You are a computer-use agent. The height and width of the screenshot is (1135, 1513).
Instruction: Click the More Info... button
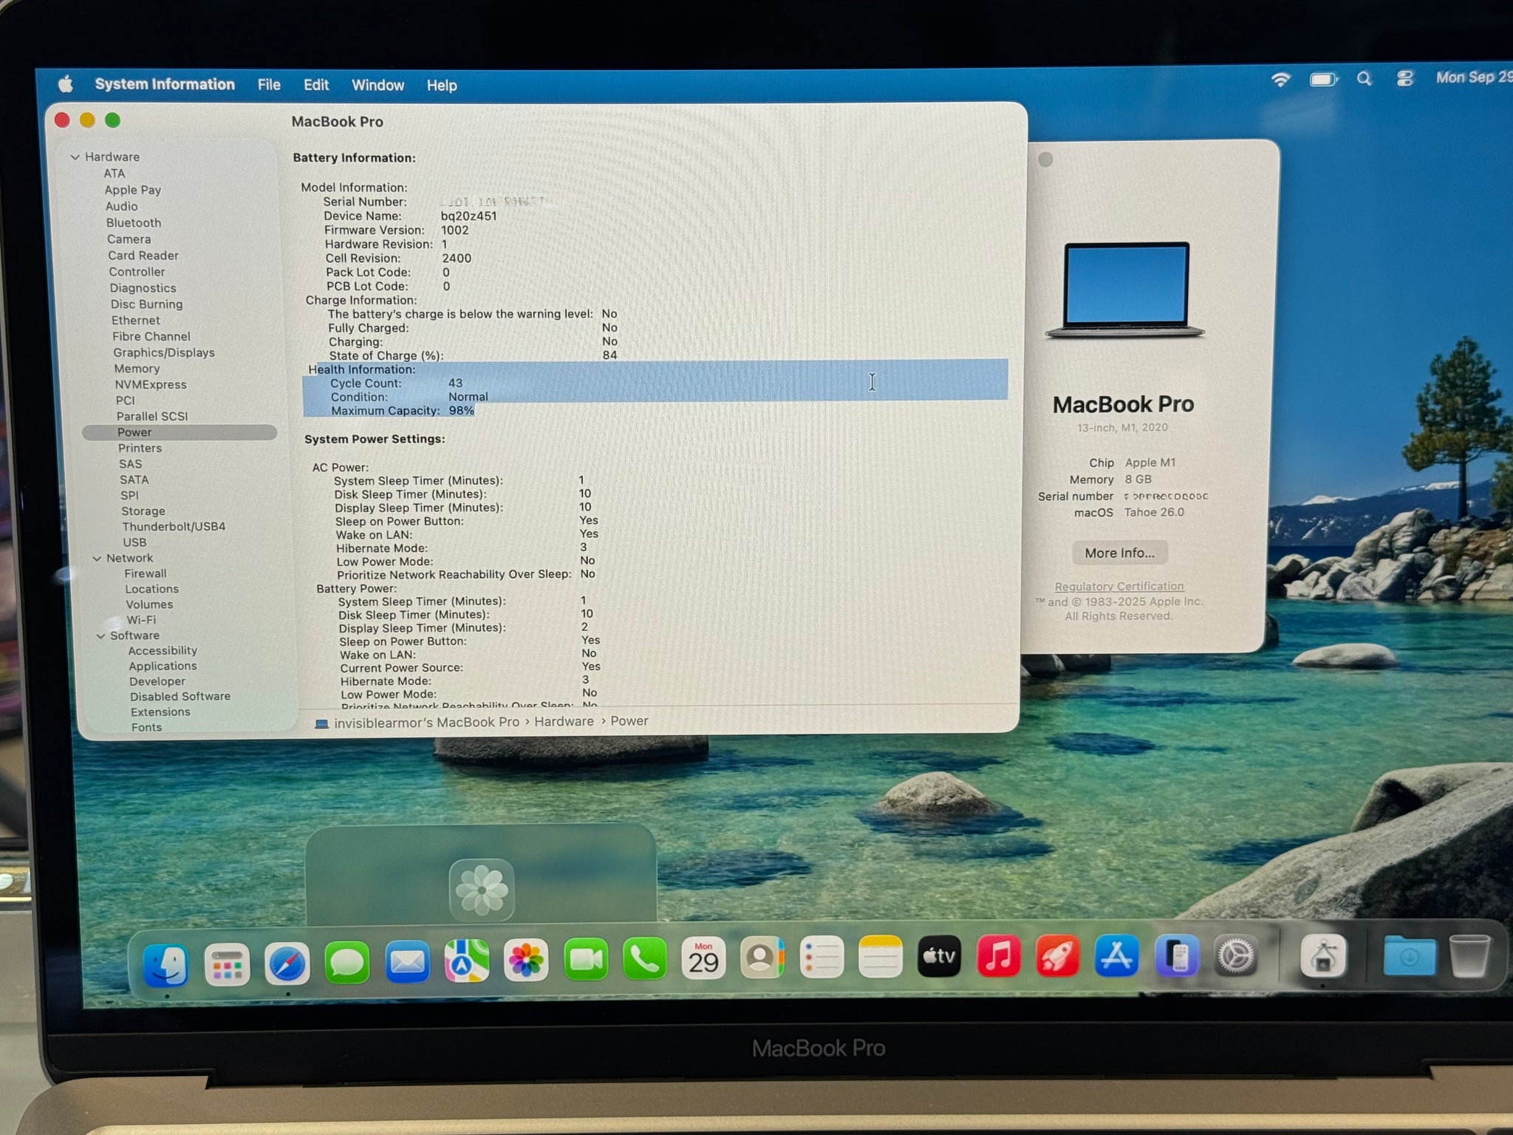pyautogui.click(x=1119, y=553)
